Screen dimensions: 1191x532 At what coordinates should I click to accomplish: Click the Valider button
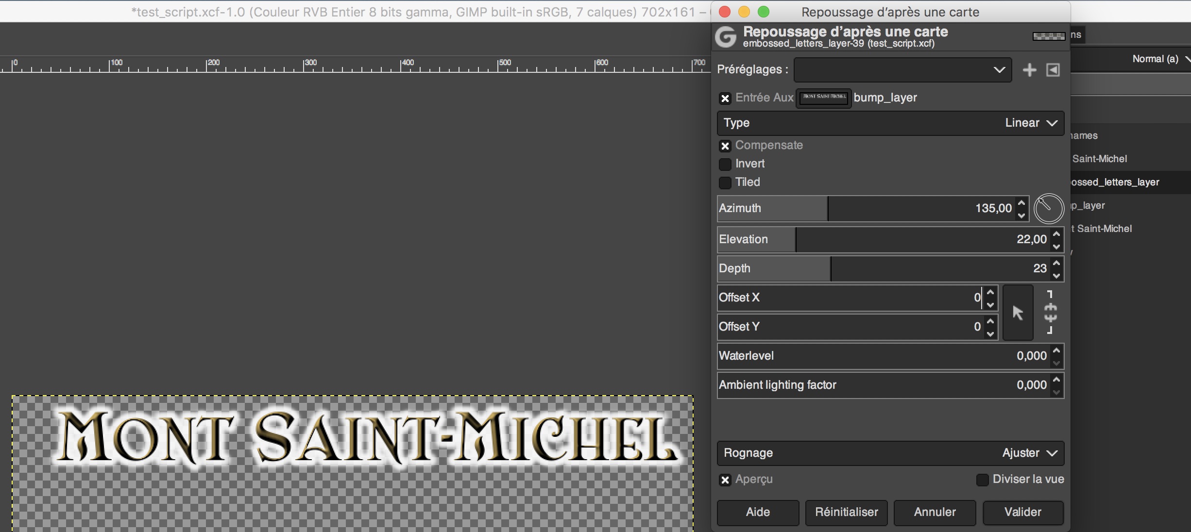pos(1022,512)
